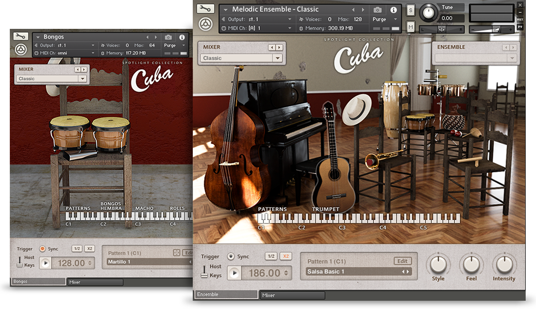This screenshot has width=536, height=309.
Task: Expand the empty ENSEMBLE dropdown
Action: [x=512, y=58]
